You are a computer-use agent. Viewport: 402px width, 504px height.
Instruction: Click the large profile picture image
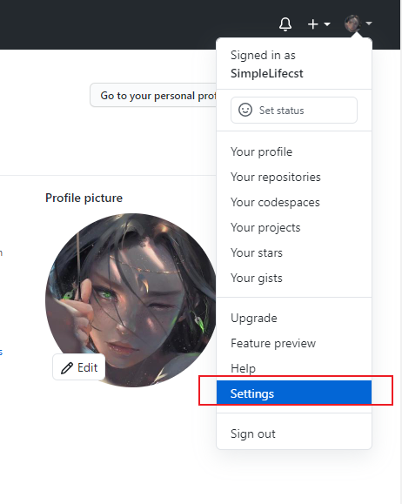pos(131,300)
